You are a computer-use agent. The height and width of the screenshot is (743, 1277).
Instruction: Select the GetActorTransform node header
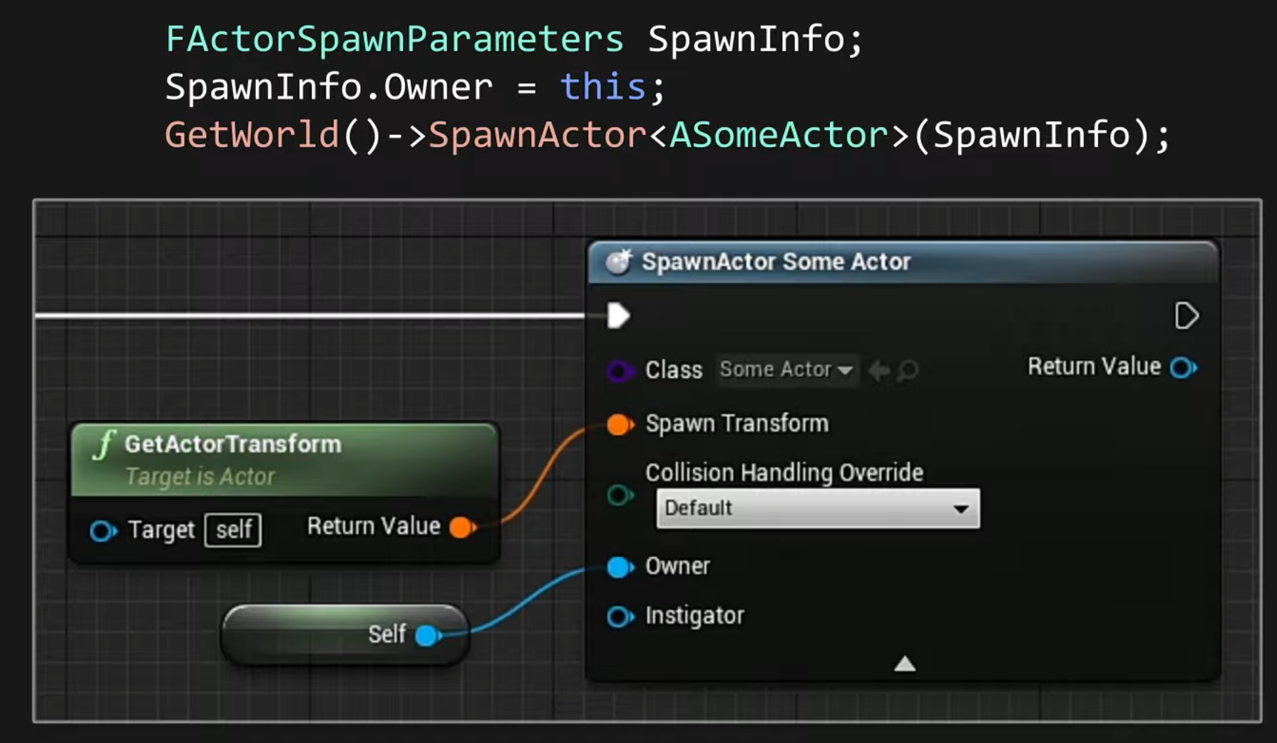click(x=284, y=460)
